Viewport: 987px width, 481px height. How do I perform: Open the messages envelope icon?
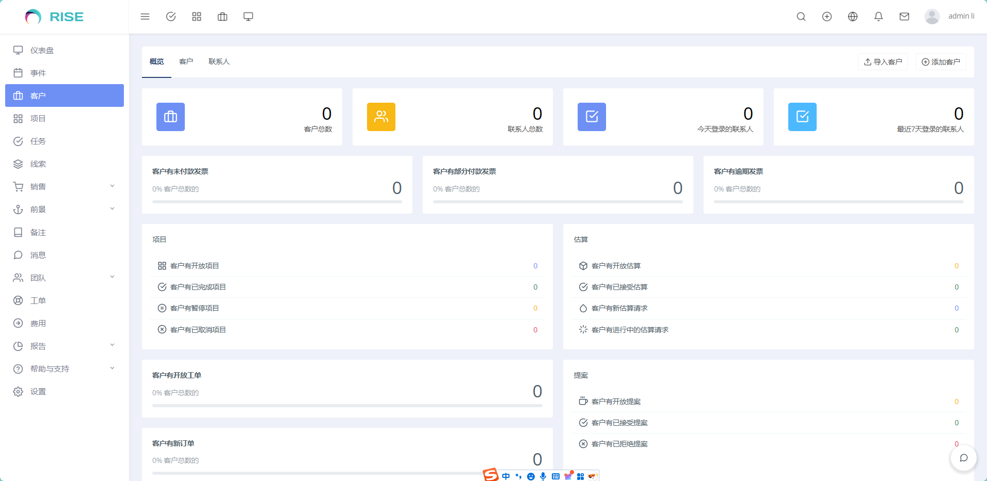pos(904,17)
